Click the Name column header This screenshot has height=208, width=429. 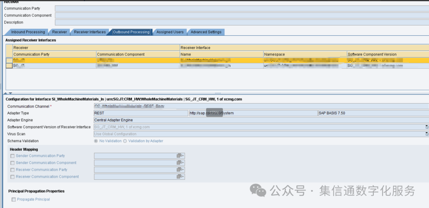coord(222,54)
